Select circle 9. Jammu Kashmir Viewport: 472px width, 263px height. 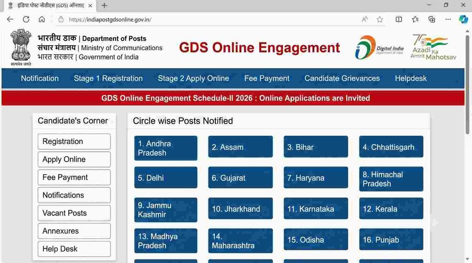tap(166, 210)
